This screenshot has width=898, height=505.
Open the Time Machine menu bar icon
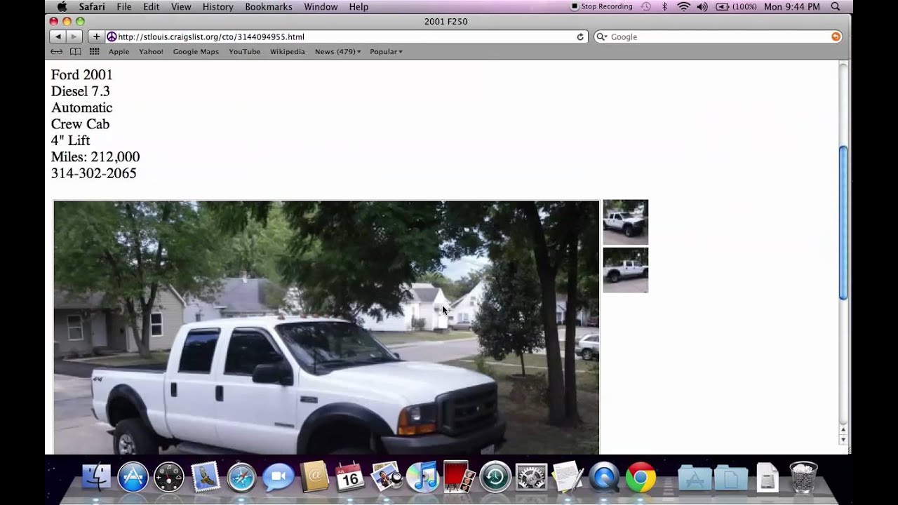click(645, 6)
